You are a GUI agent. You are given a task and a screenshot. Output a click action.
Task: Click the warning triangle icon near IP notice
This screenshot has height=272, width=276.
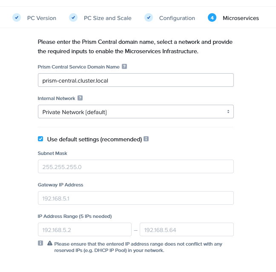pos(50,243)
